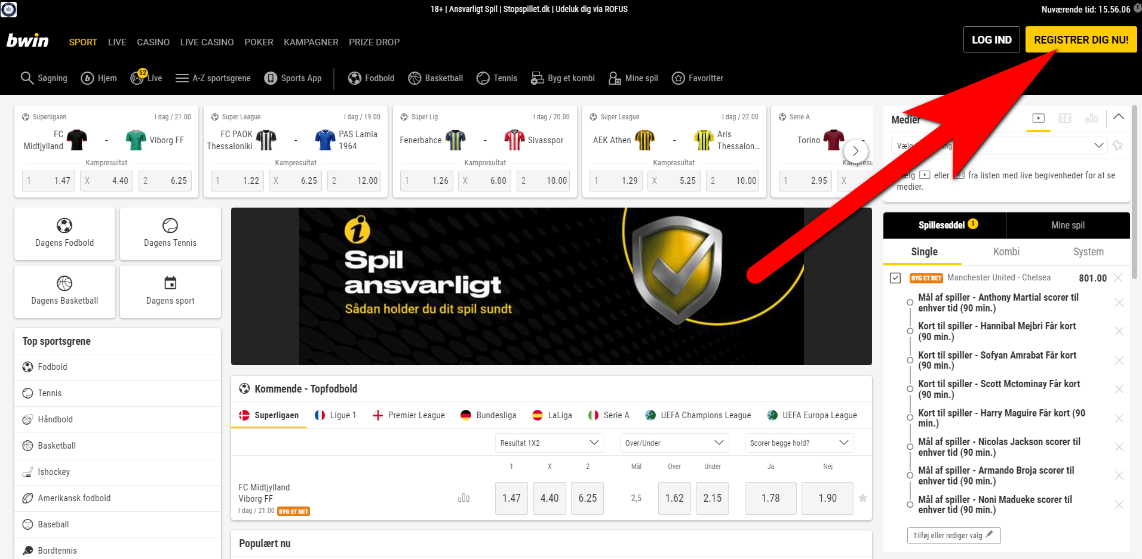Show statistics view in Medier panel
The image size is (1142, 559).
(1091, 118)
